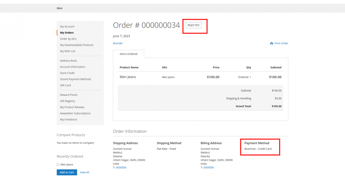The height and width of the screenshot is (183, 345).
Task: Open the Men category menu
Action: click(x=60, y=8)
